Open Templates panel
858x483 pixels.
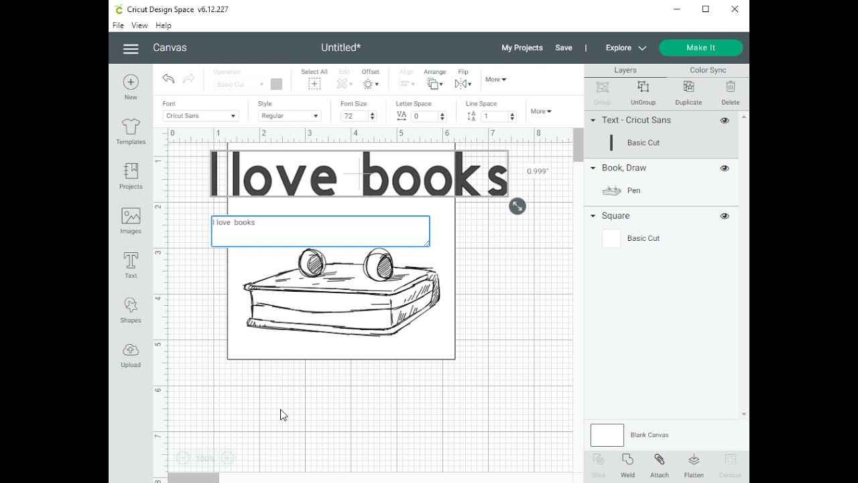coord(131,131)
